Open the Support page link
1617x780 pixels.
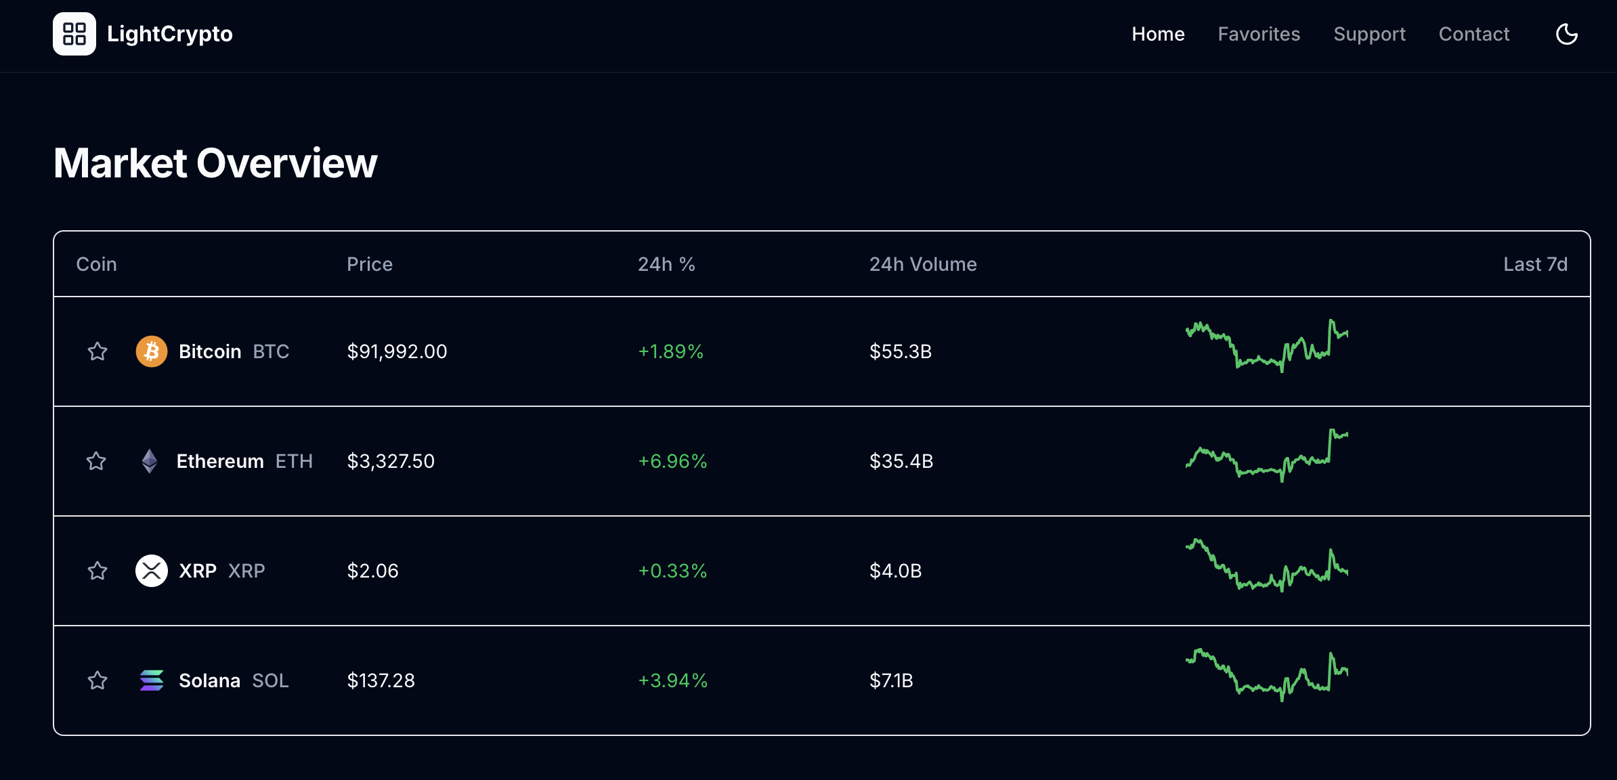coord(1369,34)
